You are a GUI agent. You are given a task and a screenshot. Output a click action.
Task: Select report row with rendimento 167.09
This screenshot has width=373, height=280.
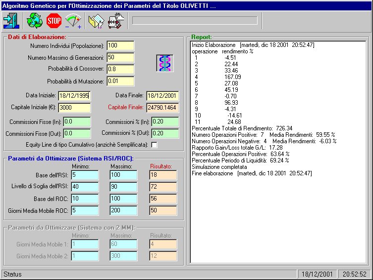click(x=217, y=77)
